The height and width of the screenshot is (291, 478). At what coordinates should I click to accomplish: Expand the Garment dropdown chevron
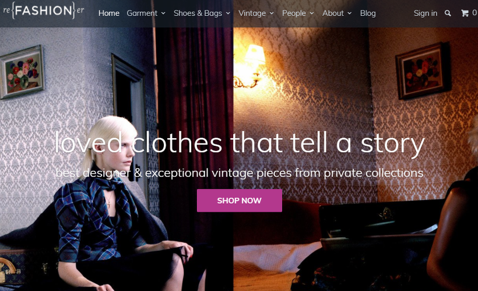(x=163, y=13)
